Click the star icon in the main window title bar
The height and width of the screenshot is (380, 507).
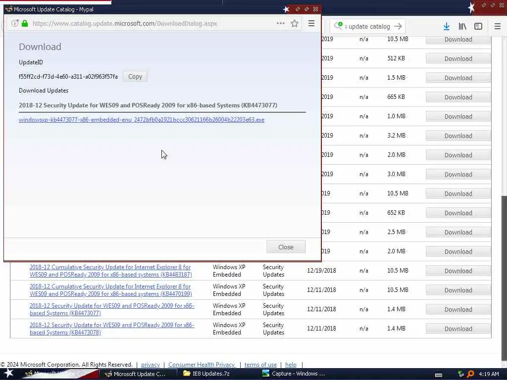[x=471, y=7]
